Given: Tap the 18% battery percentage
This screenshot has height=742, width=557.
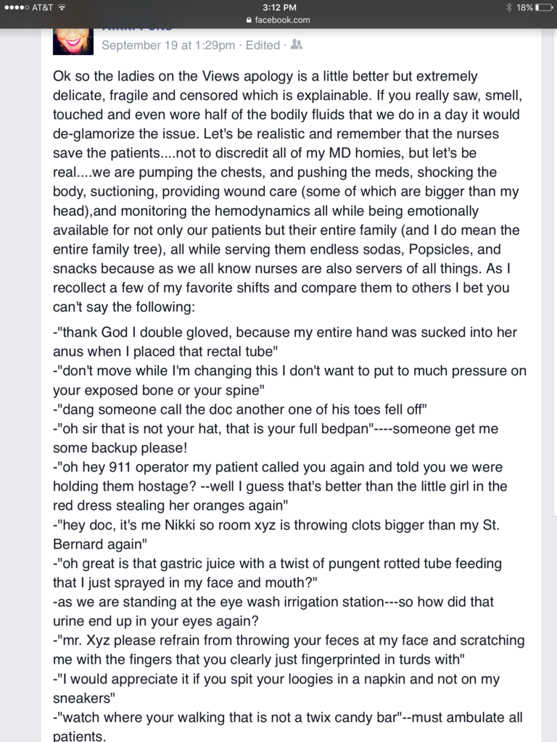Looking at the screenshot, I should point(524,7).
